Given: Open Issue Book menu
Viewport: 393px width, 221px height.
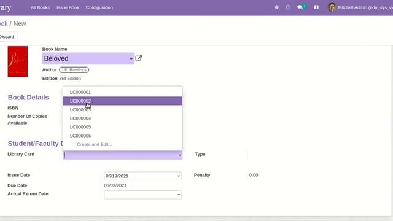Looking at the screenshot, I should (x=68, y=7).
